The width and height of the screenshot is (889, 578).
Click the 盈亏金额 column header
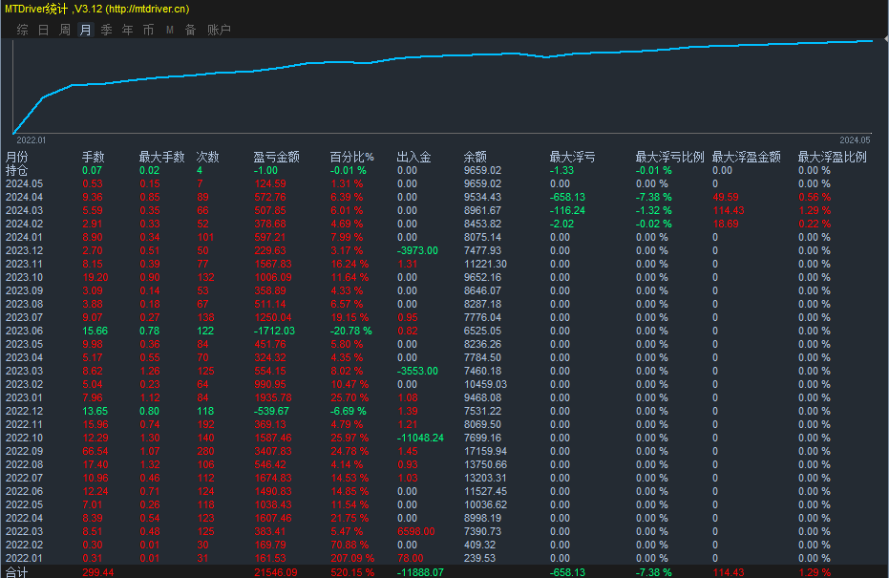coord(277,157)
